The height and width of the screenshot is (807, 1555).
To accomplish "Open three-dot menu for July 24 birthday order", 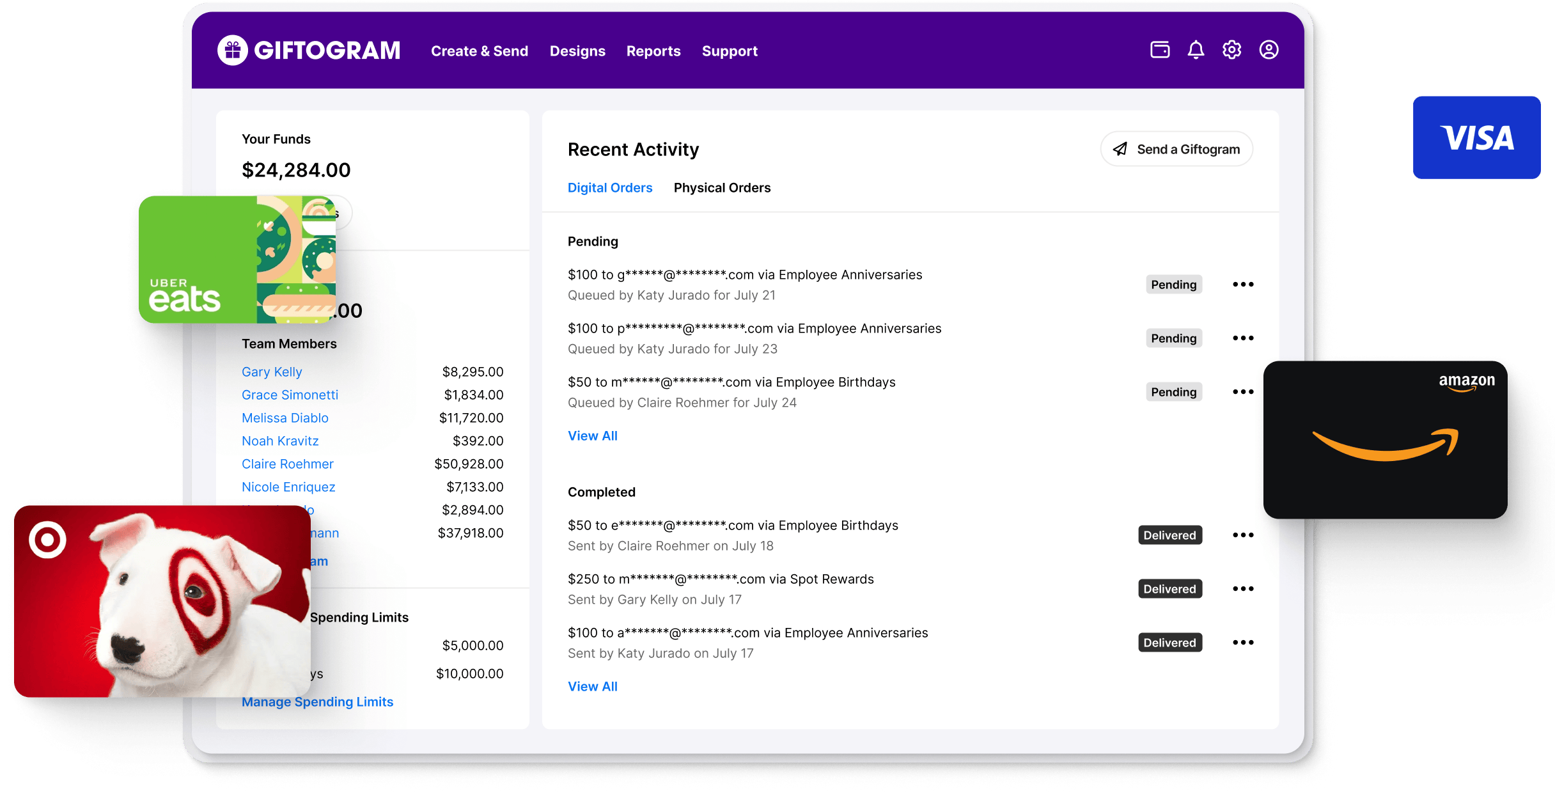I will 1243,392.
